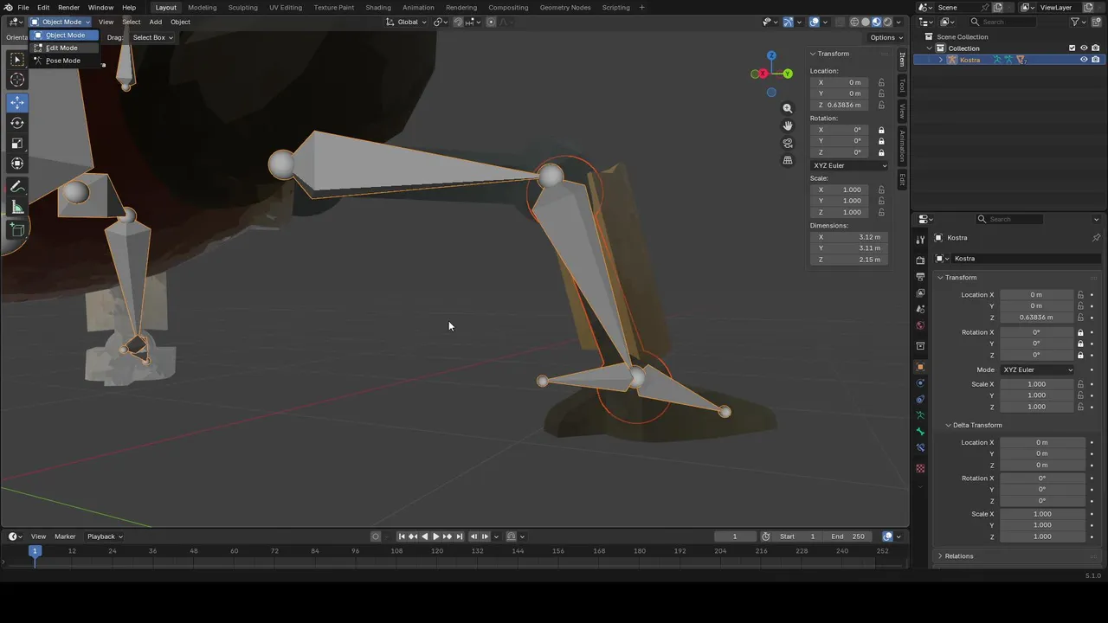This screenshot has width=1108, height=623.
Task: Activate the Scale tool
Action: click(17, 144)
